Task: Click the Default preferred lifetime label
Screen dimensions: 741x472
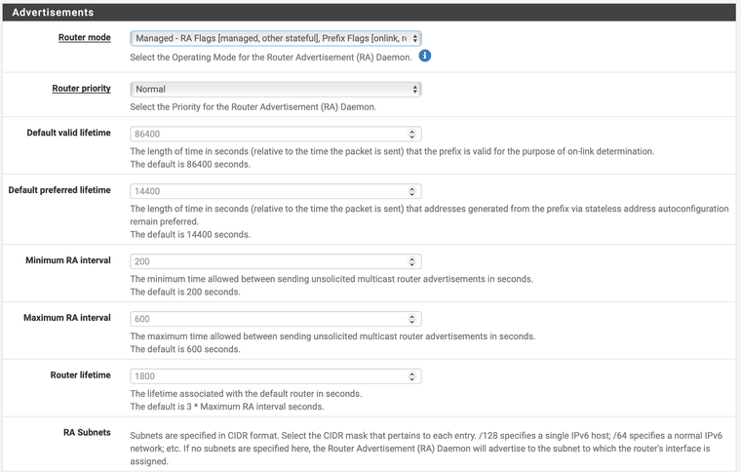Action: (x=59, y=190)
